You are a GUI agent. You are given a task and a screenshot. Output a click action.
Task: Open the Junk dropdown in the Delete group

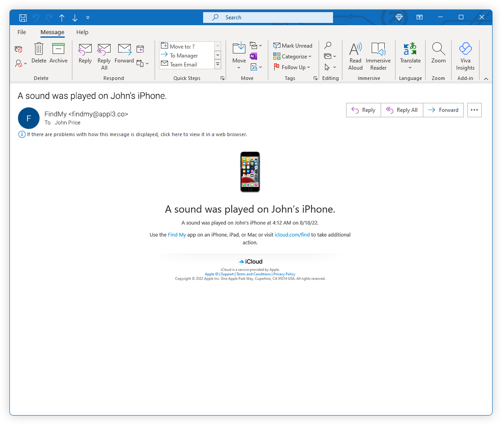click(21, 64)
